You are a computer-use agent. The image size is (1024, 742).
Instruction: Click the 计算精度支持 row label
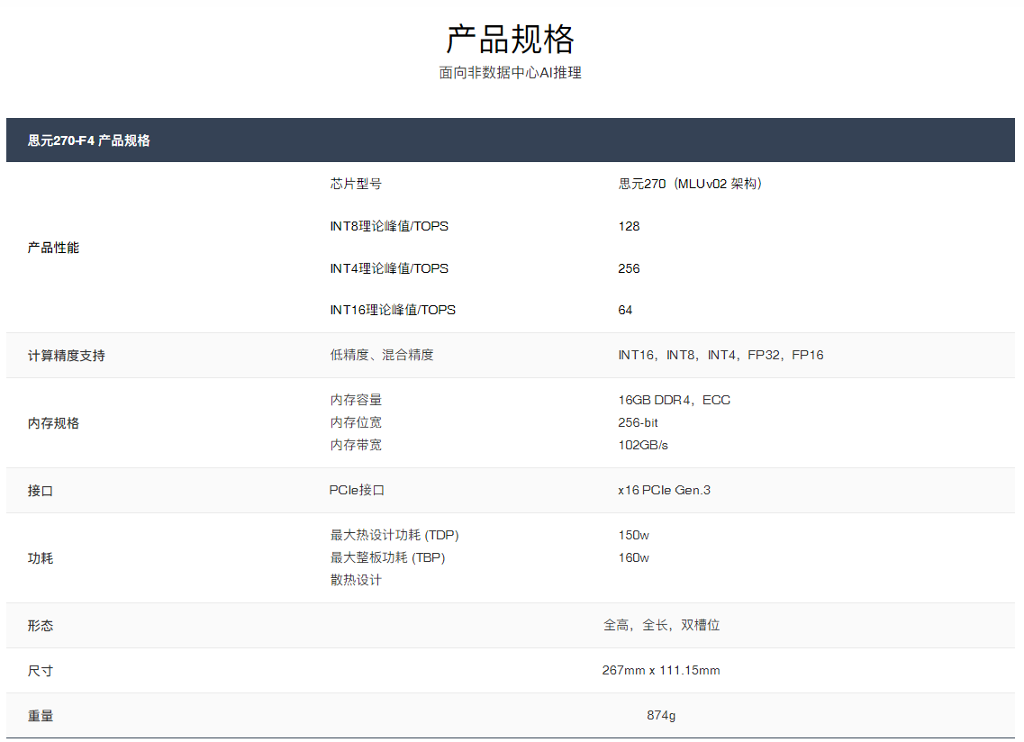[66, 356]
